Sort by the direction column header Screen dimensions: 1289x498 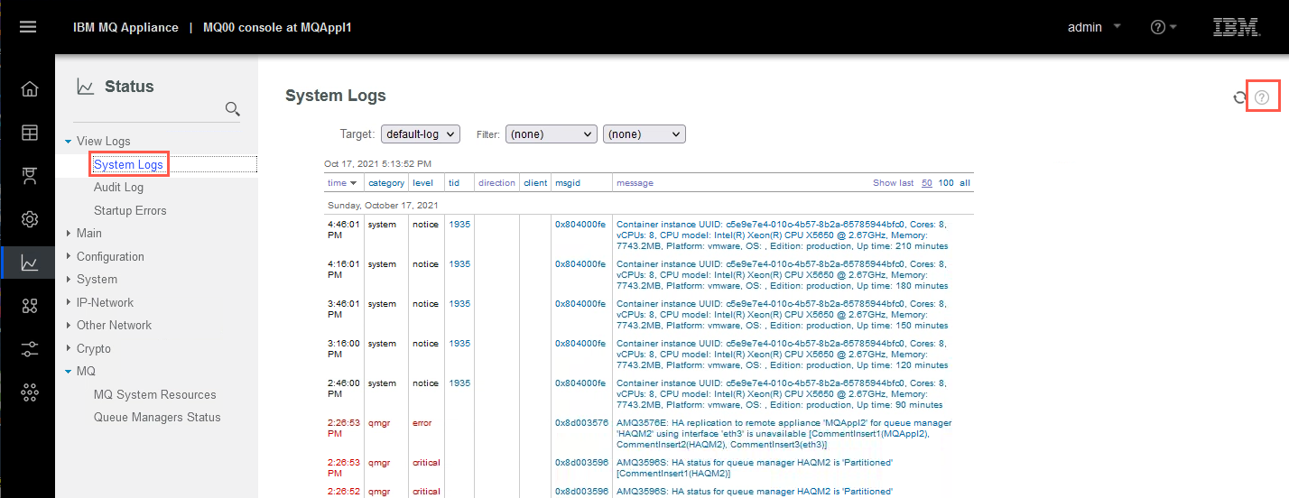(496, 183)
